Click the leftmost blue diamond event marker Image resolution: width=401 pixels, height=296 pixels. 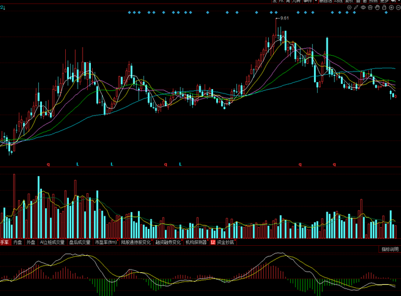point(128,13)
